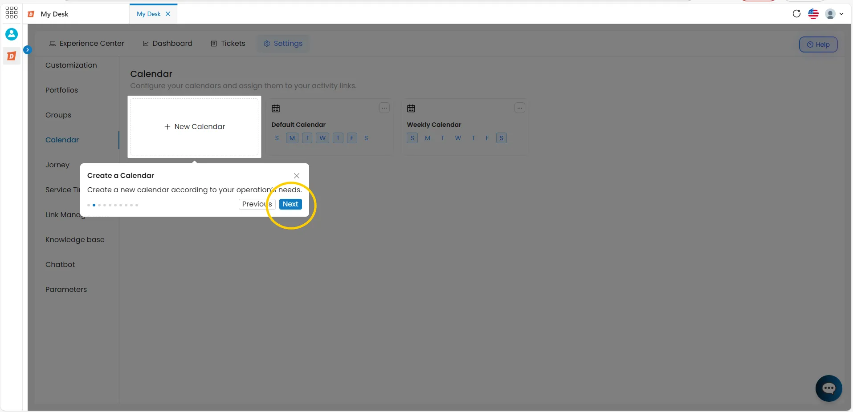Image resolution: width=853 pixels, height=412 pixels.
Task: Click the Default Calendar card icon
Action: click(x=276, y=108)
